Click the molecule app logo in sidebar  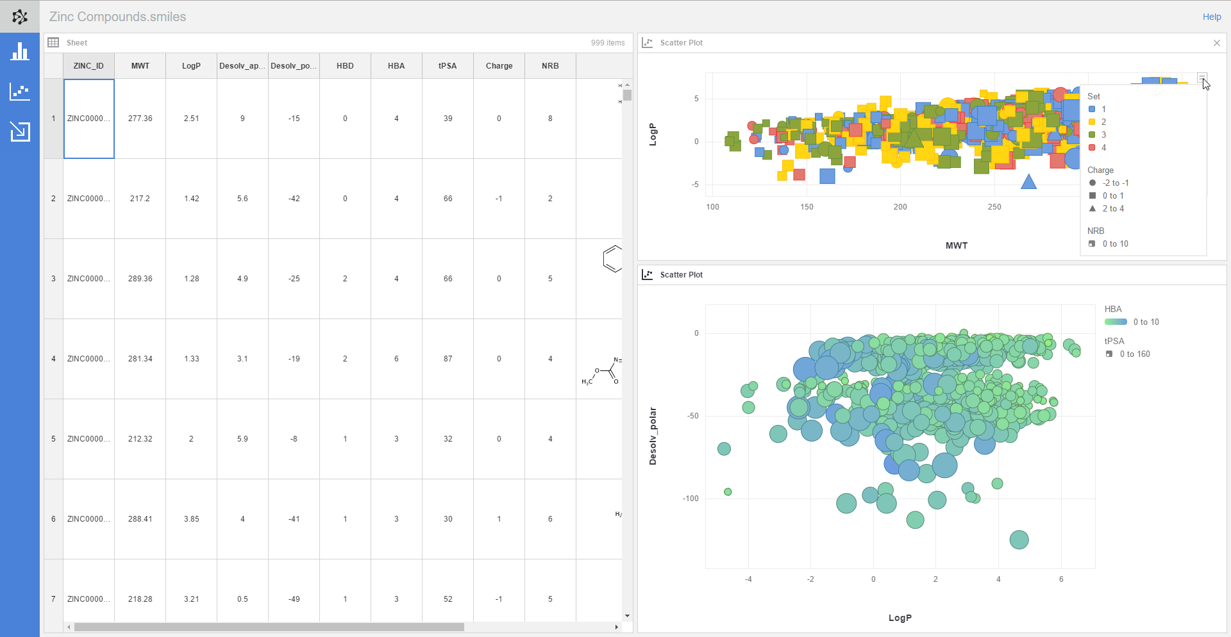tap(20, 17)
